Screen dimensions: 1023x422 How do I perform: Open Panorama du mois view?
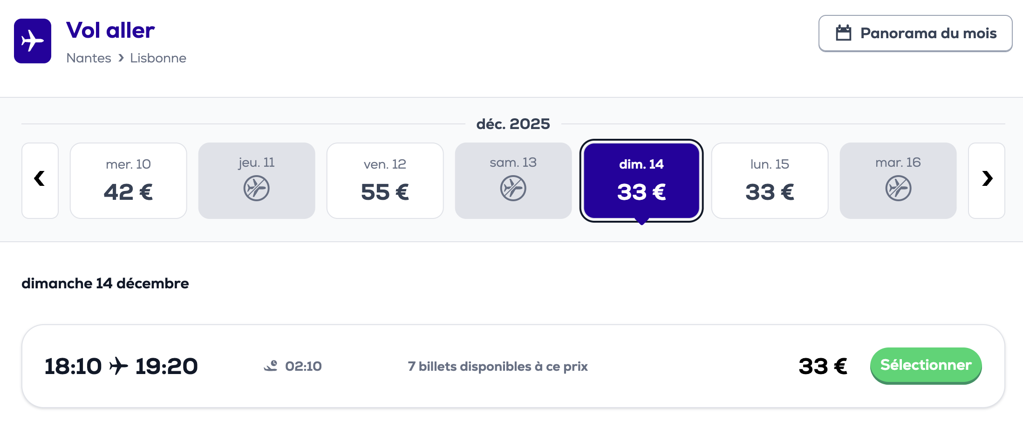point(915,33)
